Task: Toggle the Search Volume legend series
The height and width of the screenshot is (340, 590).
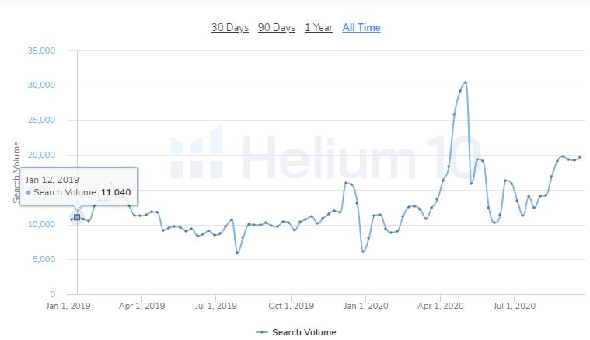Action: point(296,332)
